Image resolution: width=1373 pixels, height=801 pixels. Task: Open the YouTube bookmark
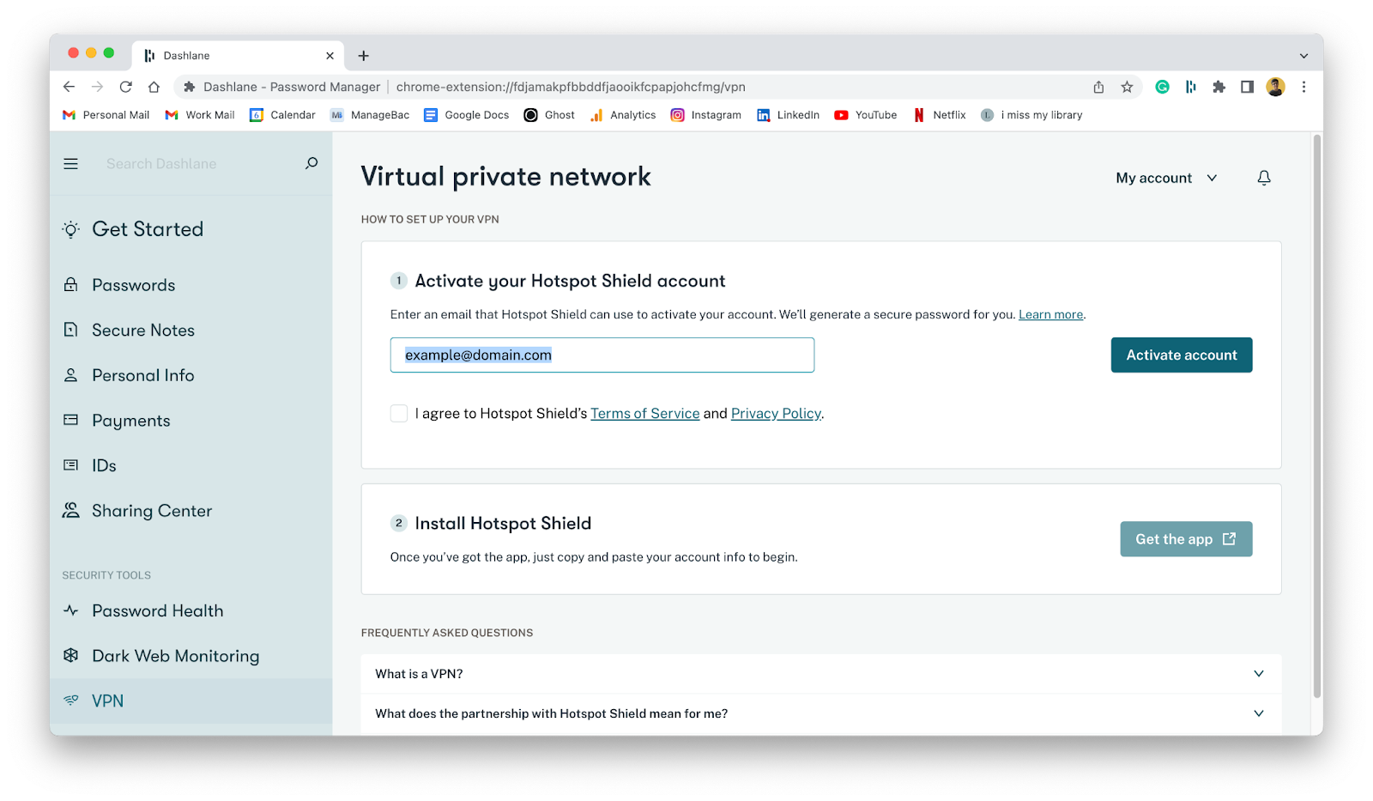866,115
